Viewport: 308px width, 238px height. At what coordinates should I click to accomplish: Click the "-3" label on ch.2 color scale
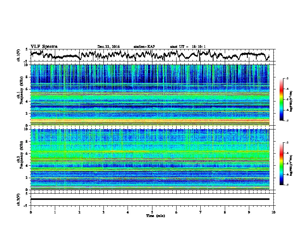click(287, 143)
